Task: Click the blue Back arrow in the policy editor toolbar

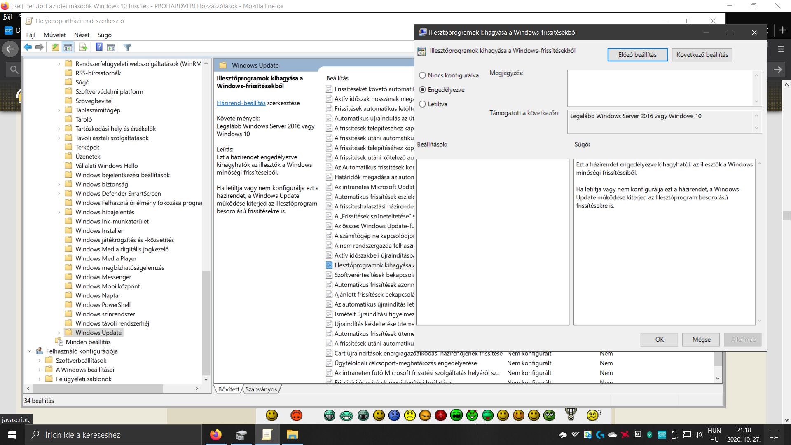Action: 28,47
